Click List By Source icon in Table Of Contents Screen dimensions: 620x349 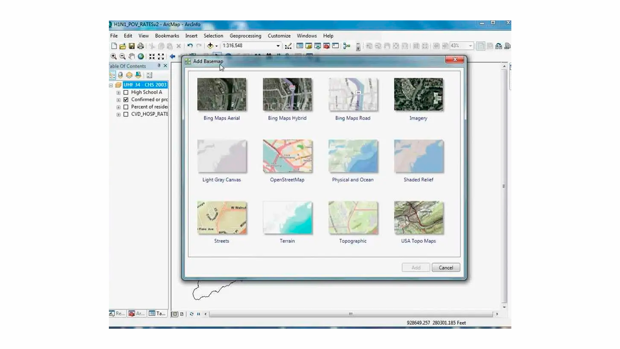[120, 75]
